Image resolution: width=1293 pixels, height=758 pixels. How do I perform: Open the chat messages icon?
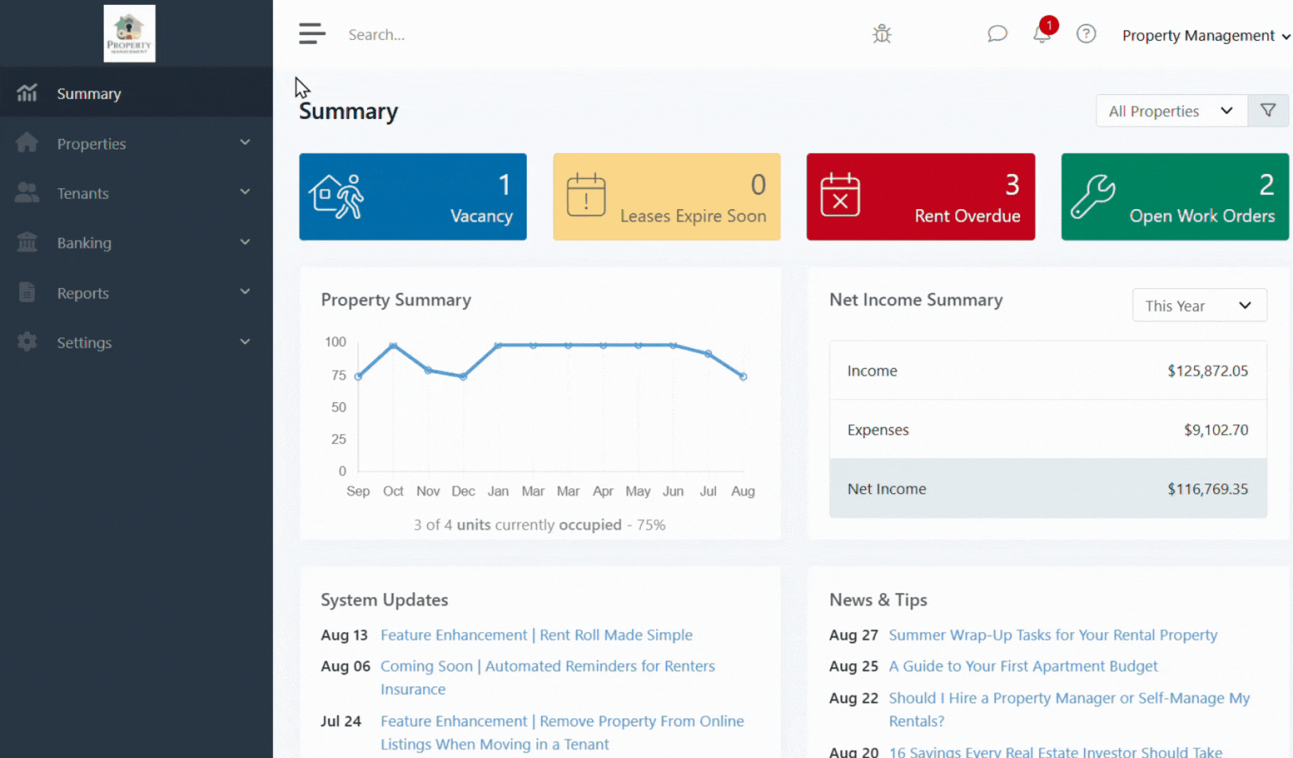click(x=997, y=34)
